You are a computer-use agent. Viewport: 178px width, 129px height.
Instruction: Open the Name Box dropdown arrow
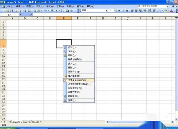[20, 15]
